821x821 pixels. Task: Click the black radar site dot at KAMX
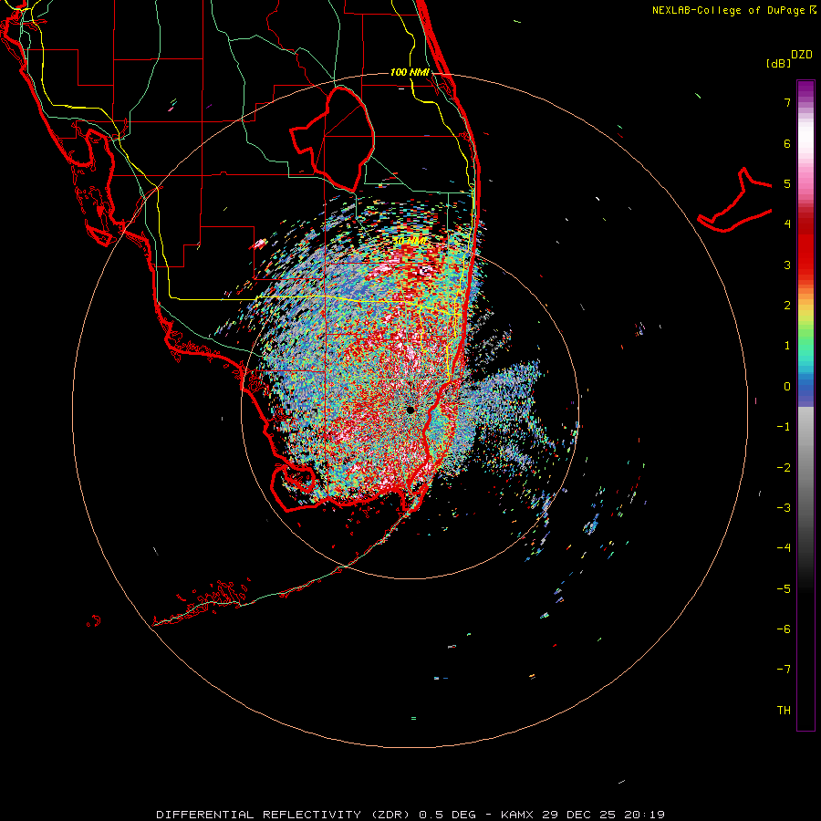tap(410, 410)
